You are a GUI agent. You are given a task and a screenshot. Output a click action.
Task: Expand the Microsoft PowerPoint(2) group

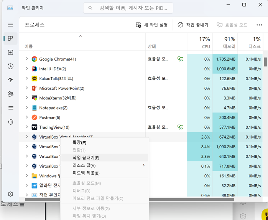click(27, 88)
